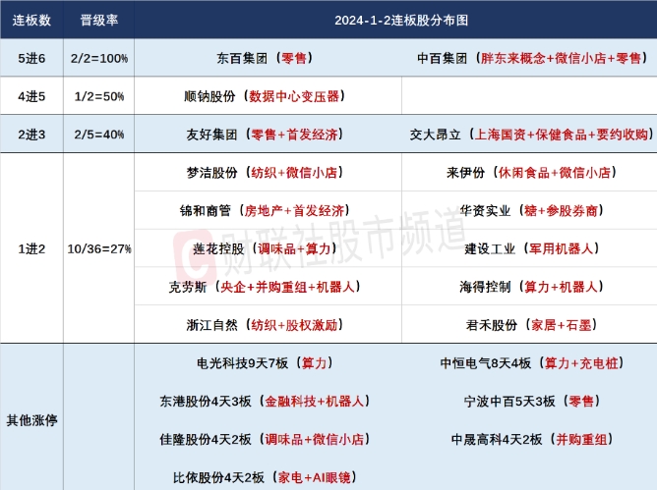Click 中恒电气8天4板 entry

coord(531,363)
